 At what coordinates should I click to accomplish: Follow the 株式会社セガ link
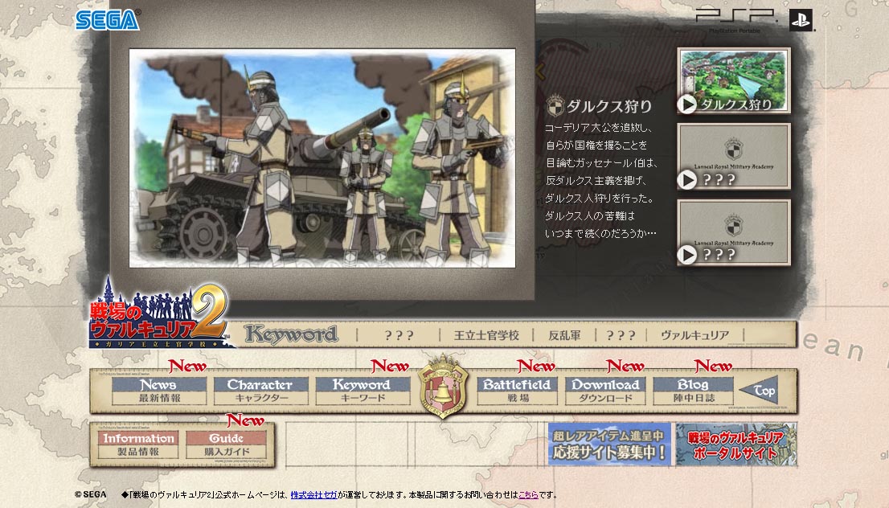tap(313, 495)
